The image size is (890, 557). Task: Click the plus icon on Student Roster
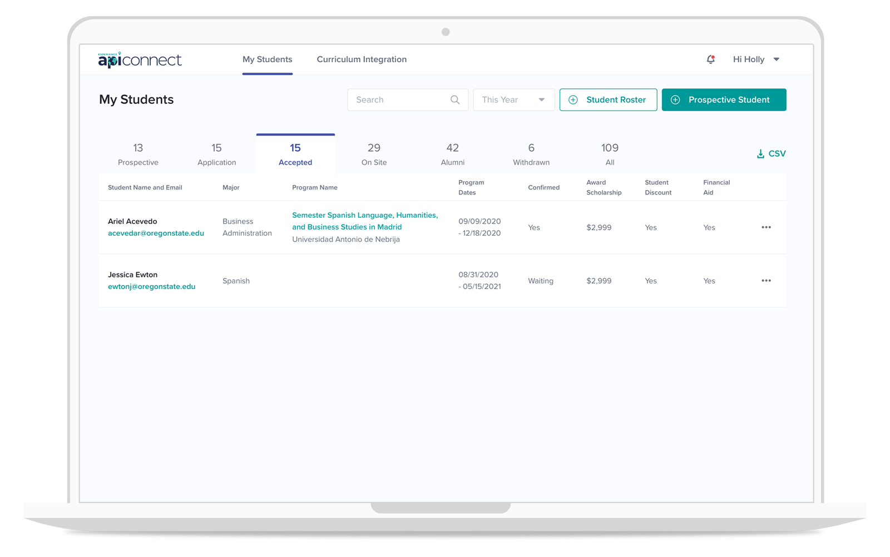[x=573, y=100]
